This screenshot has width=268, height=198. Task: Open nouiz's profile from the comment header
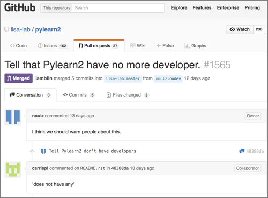[x=38, y=116]
